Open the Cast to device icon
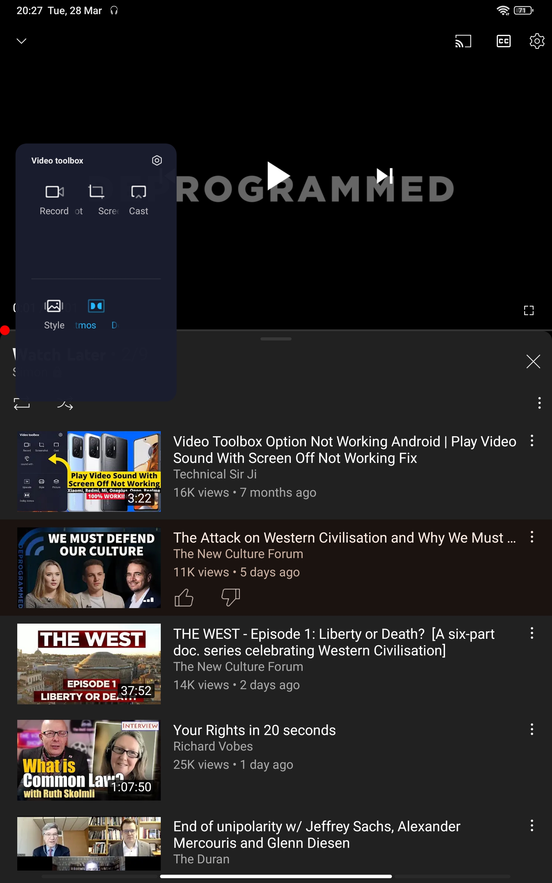 pyautogui.click(x=463, y=41)
